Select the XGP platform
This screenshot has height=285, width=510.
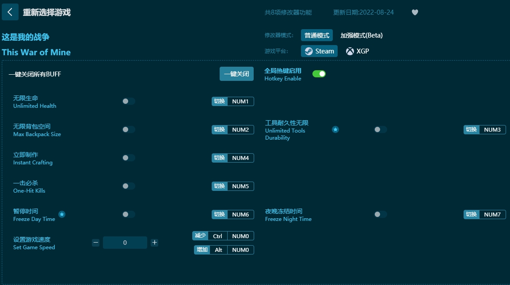tap(358, 51)
